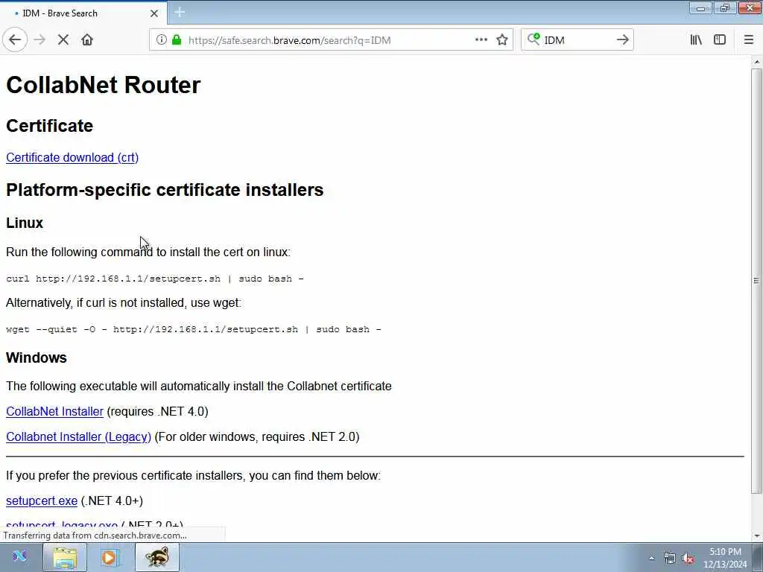Image resolution: width=763 pixels, height=572 pixels.
Task: Click the Show desktop strip
Action: click(758, 557)
